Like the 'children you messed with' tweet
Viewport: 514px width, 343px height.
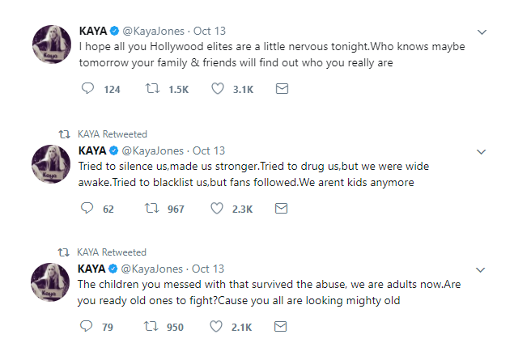pyautogui.click(x=217, y=327)
